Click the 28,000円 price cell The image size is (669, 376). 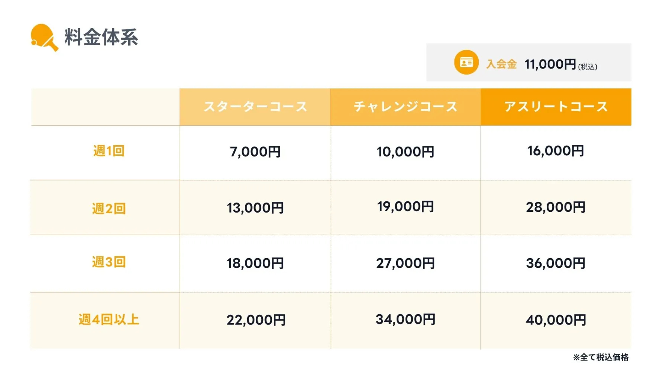(556, 207)
